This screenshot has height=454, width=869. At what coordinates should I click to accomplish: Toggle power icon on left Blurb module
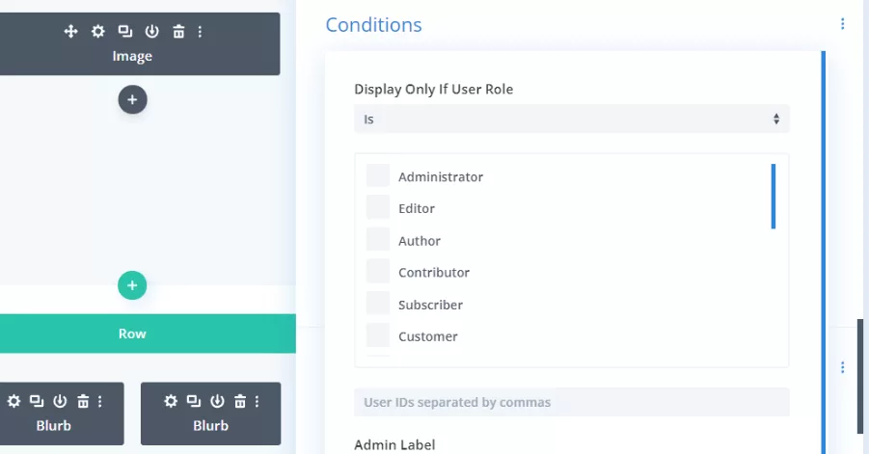coord(60,401)
